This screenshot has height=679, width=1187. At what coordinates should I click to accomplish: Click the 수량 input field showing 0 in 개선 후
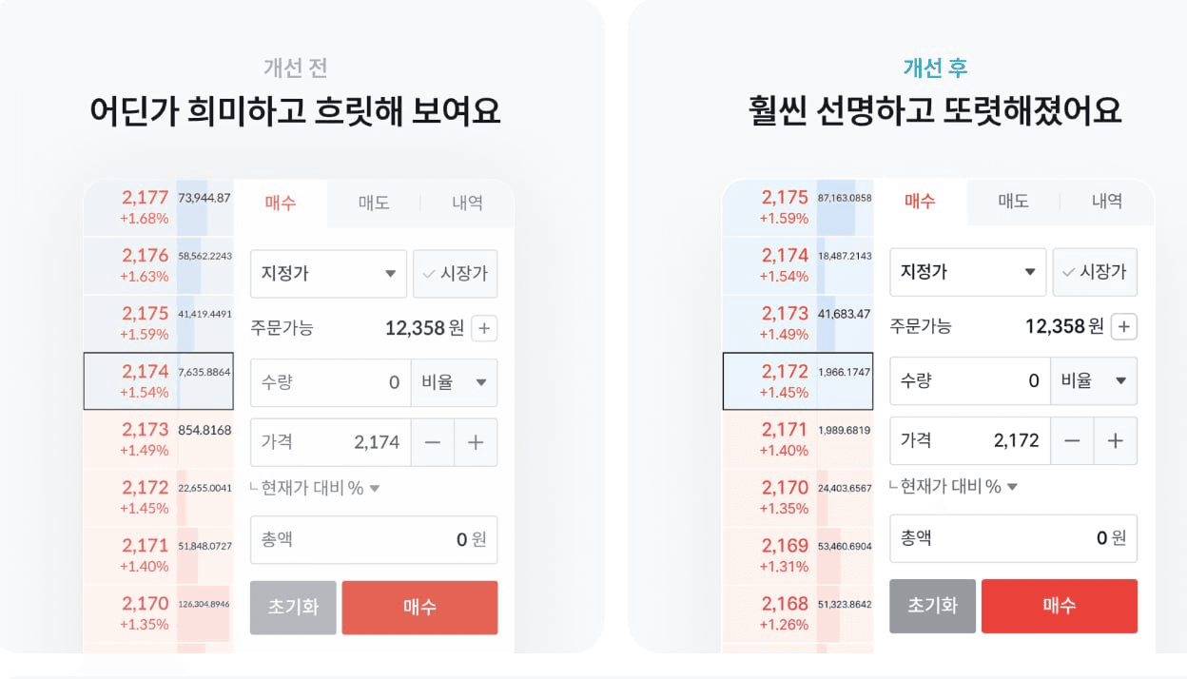[970, 380]
